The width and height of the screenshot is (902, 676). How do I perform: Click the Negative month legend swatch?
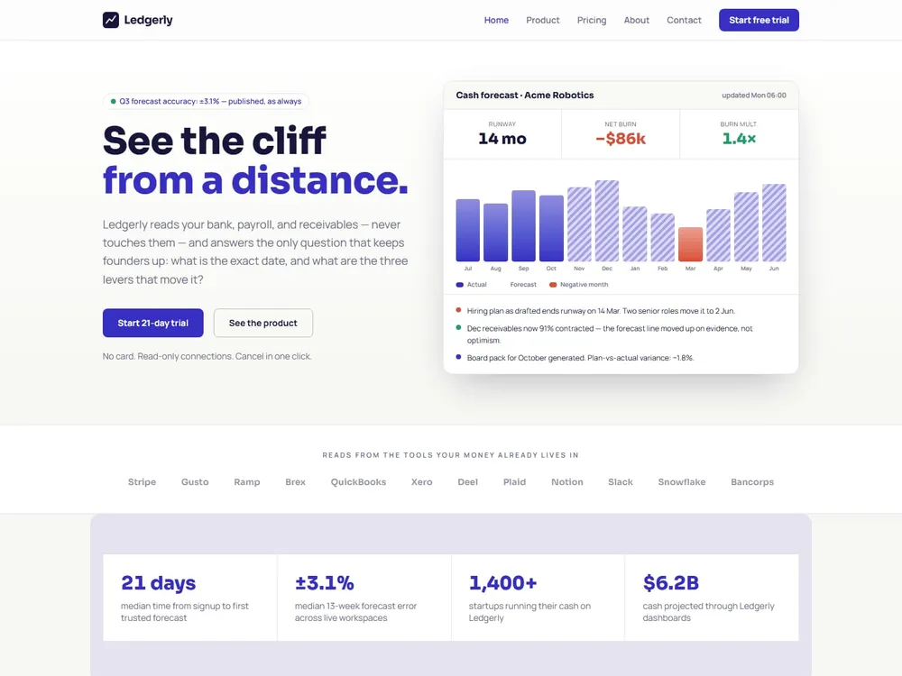pyautogui.click(x=553, y=285)
